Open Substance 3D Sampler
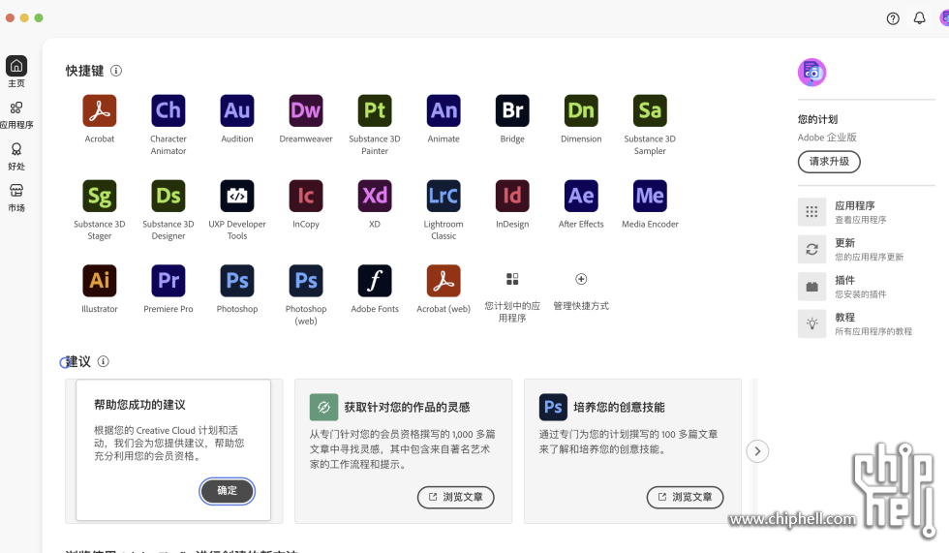This screenshot has width=949, height=553. 650,110
